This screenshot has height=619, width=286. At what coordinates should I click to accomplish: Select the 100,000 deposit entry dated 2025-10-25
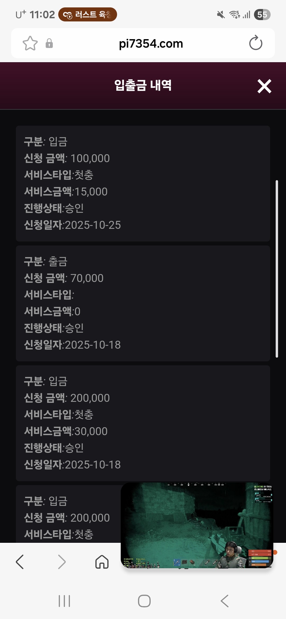coord(143,183)
